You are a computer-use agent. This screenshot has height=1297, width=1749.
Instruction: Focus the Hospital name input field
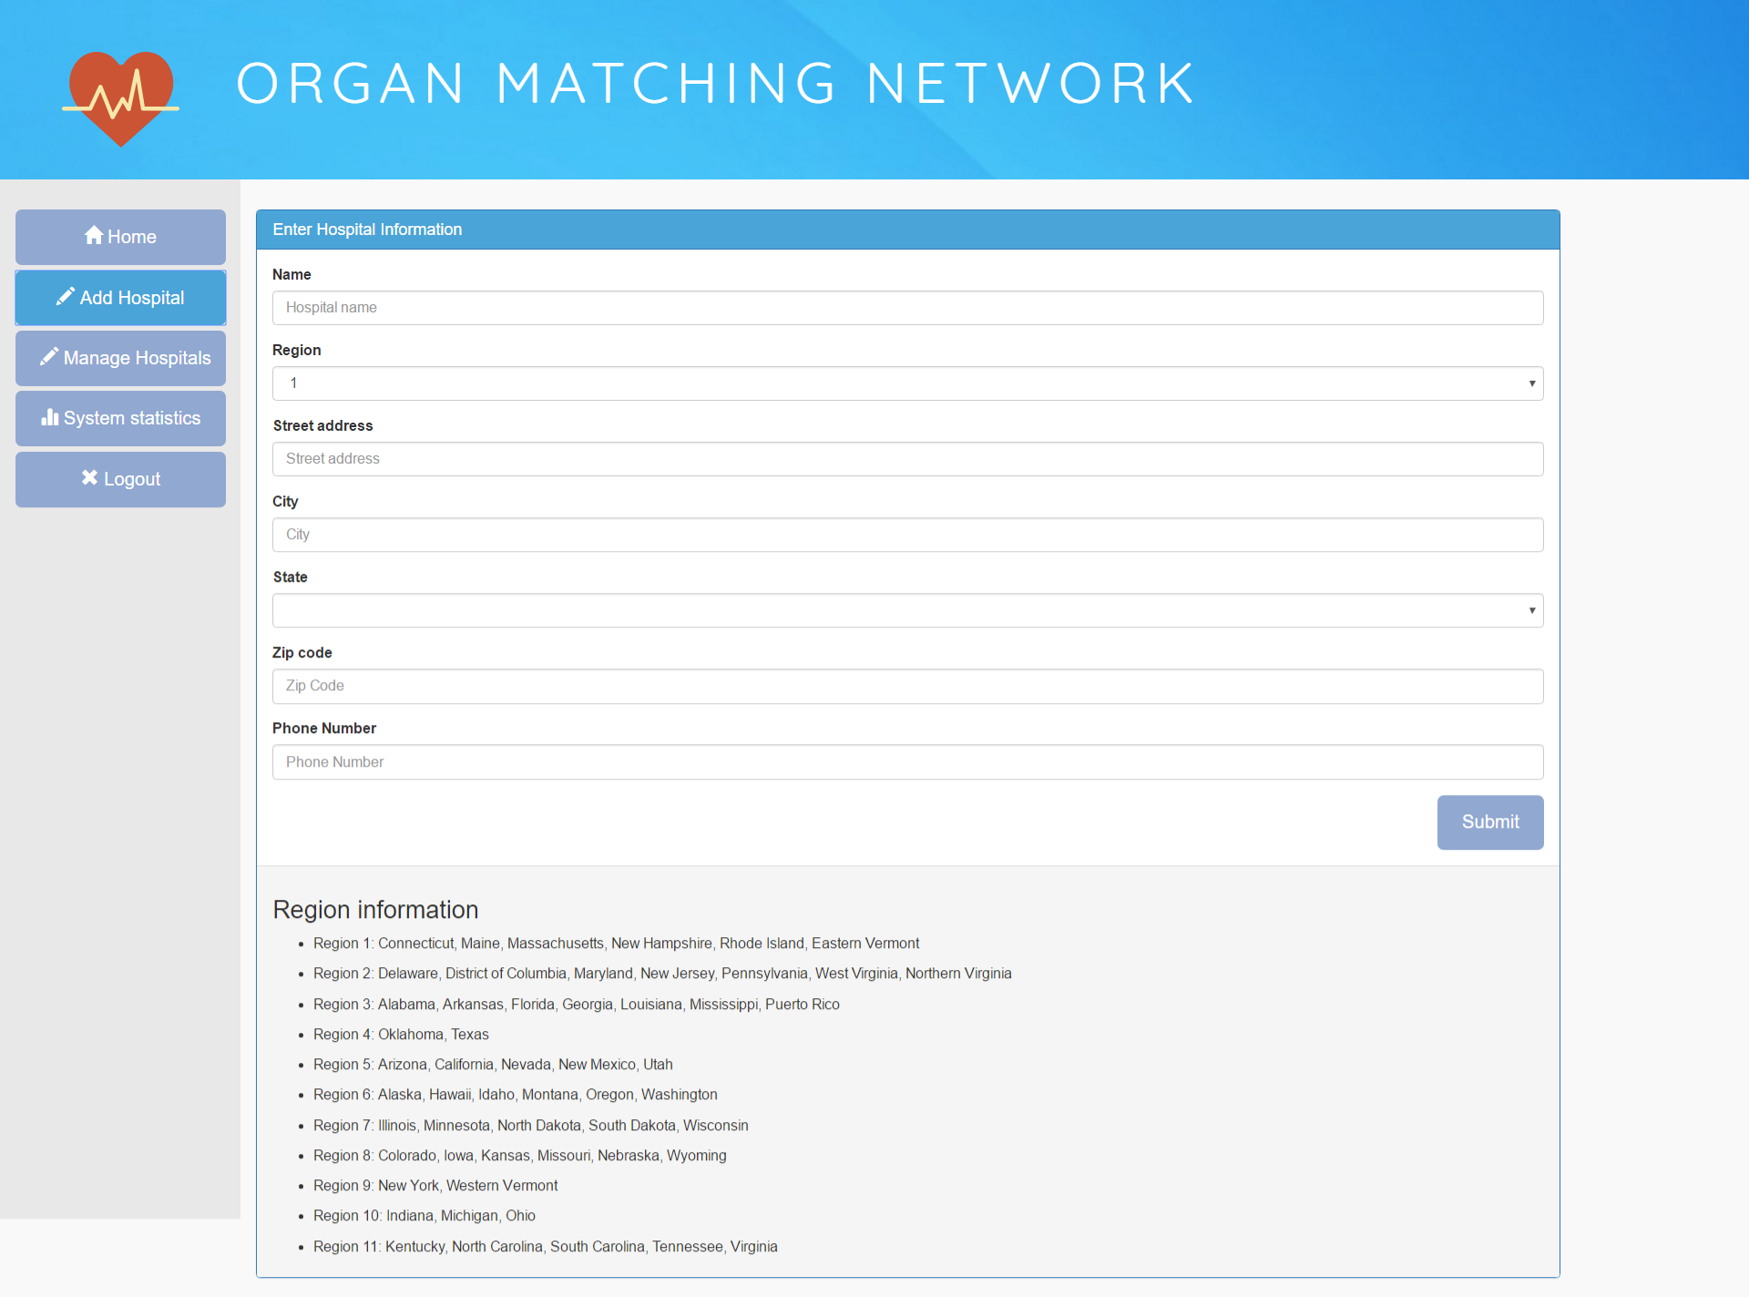click(906, 308)
